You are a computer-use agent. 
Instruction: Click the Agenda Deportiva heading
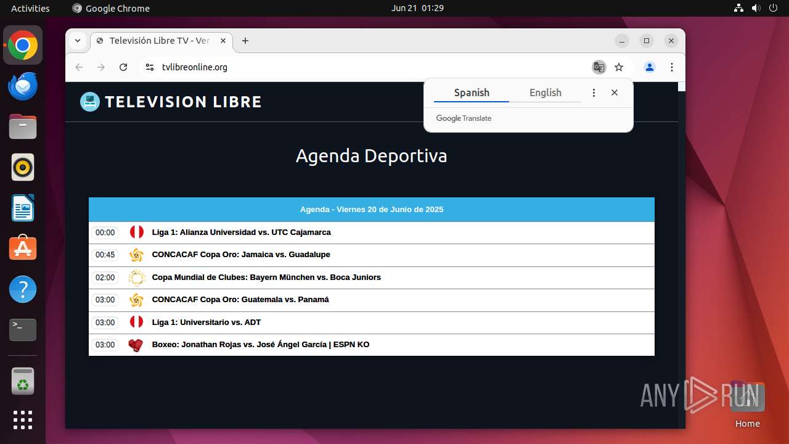pyautogui.click(x=372, y=155)
